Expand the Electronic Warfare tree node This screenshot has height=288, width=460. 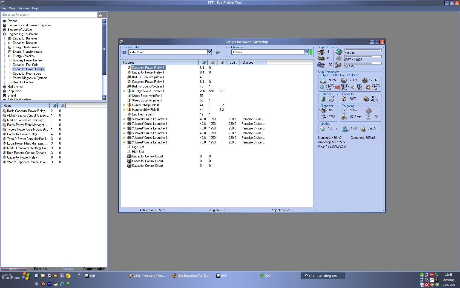click(4, 30)
